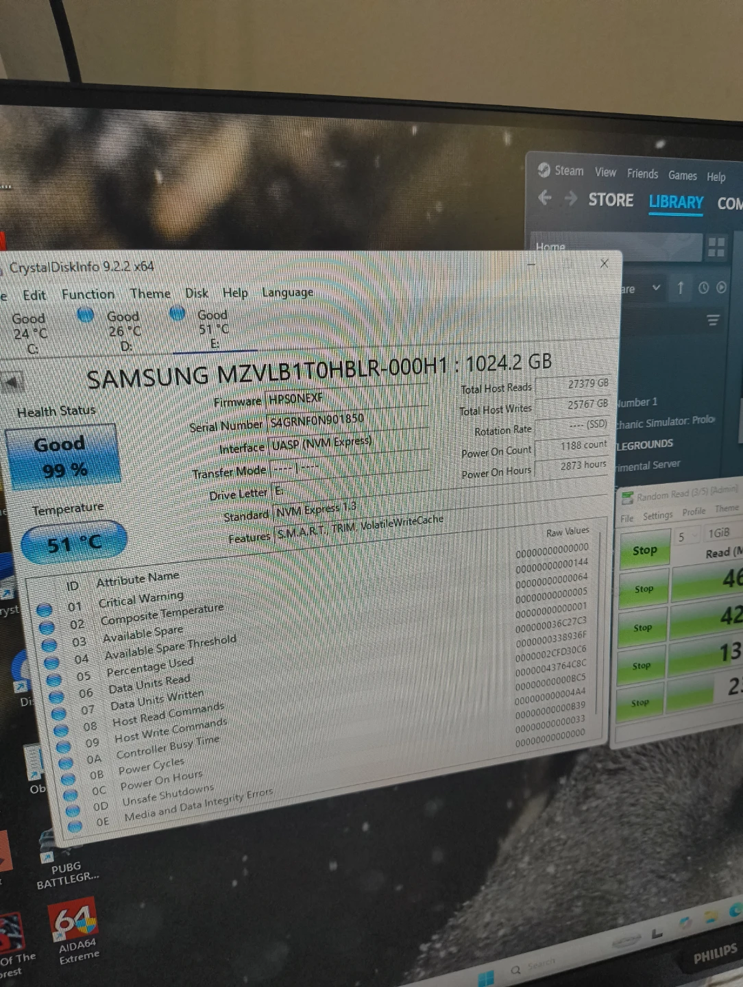
Task: Click the collections grid icon in Steam
Action: [716, 247]
